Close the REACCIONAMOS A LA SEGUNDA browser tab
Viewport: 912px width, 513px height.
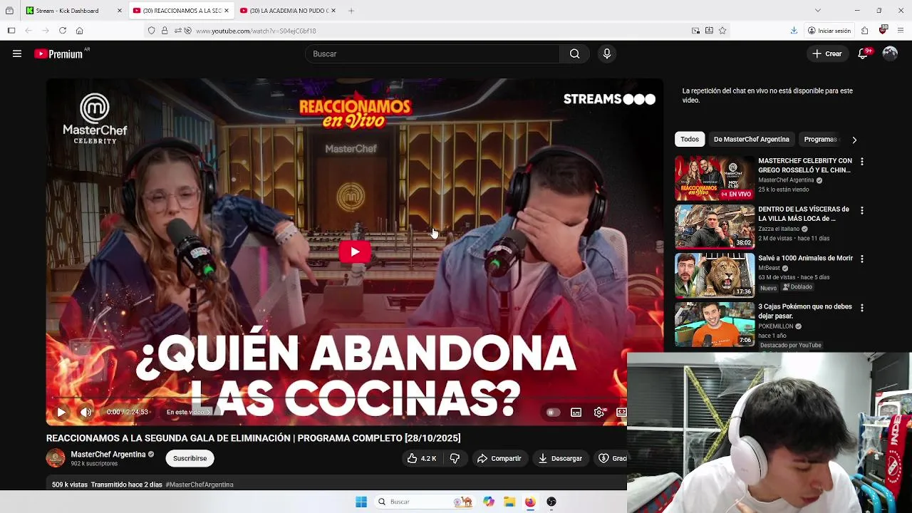pyautogui.click(x=227, y=11)
